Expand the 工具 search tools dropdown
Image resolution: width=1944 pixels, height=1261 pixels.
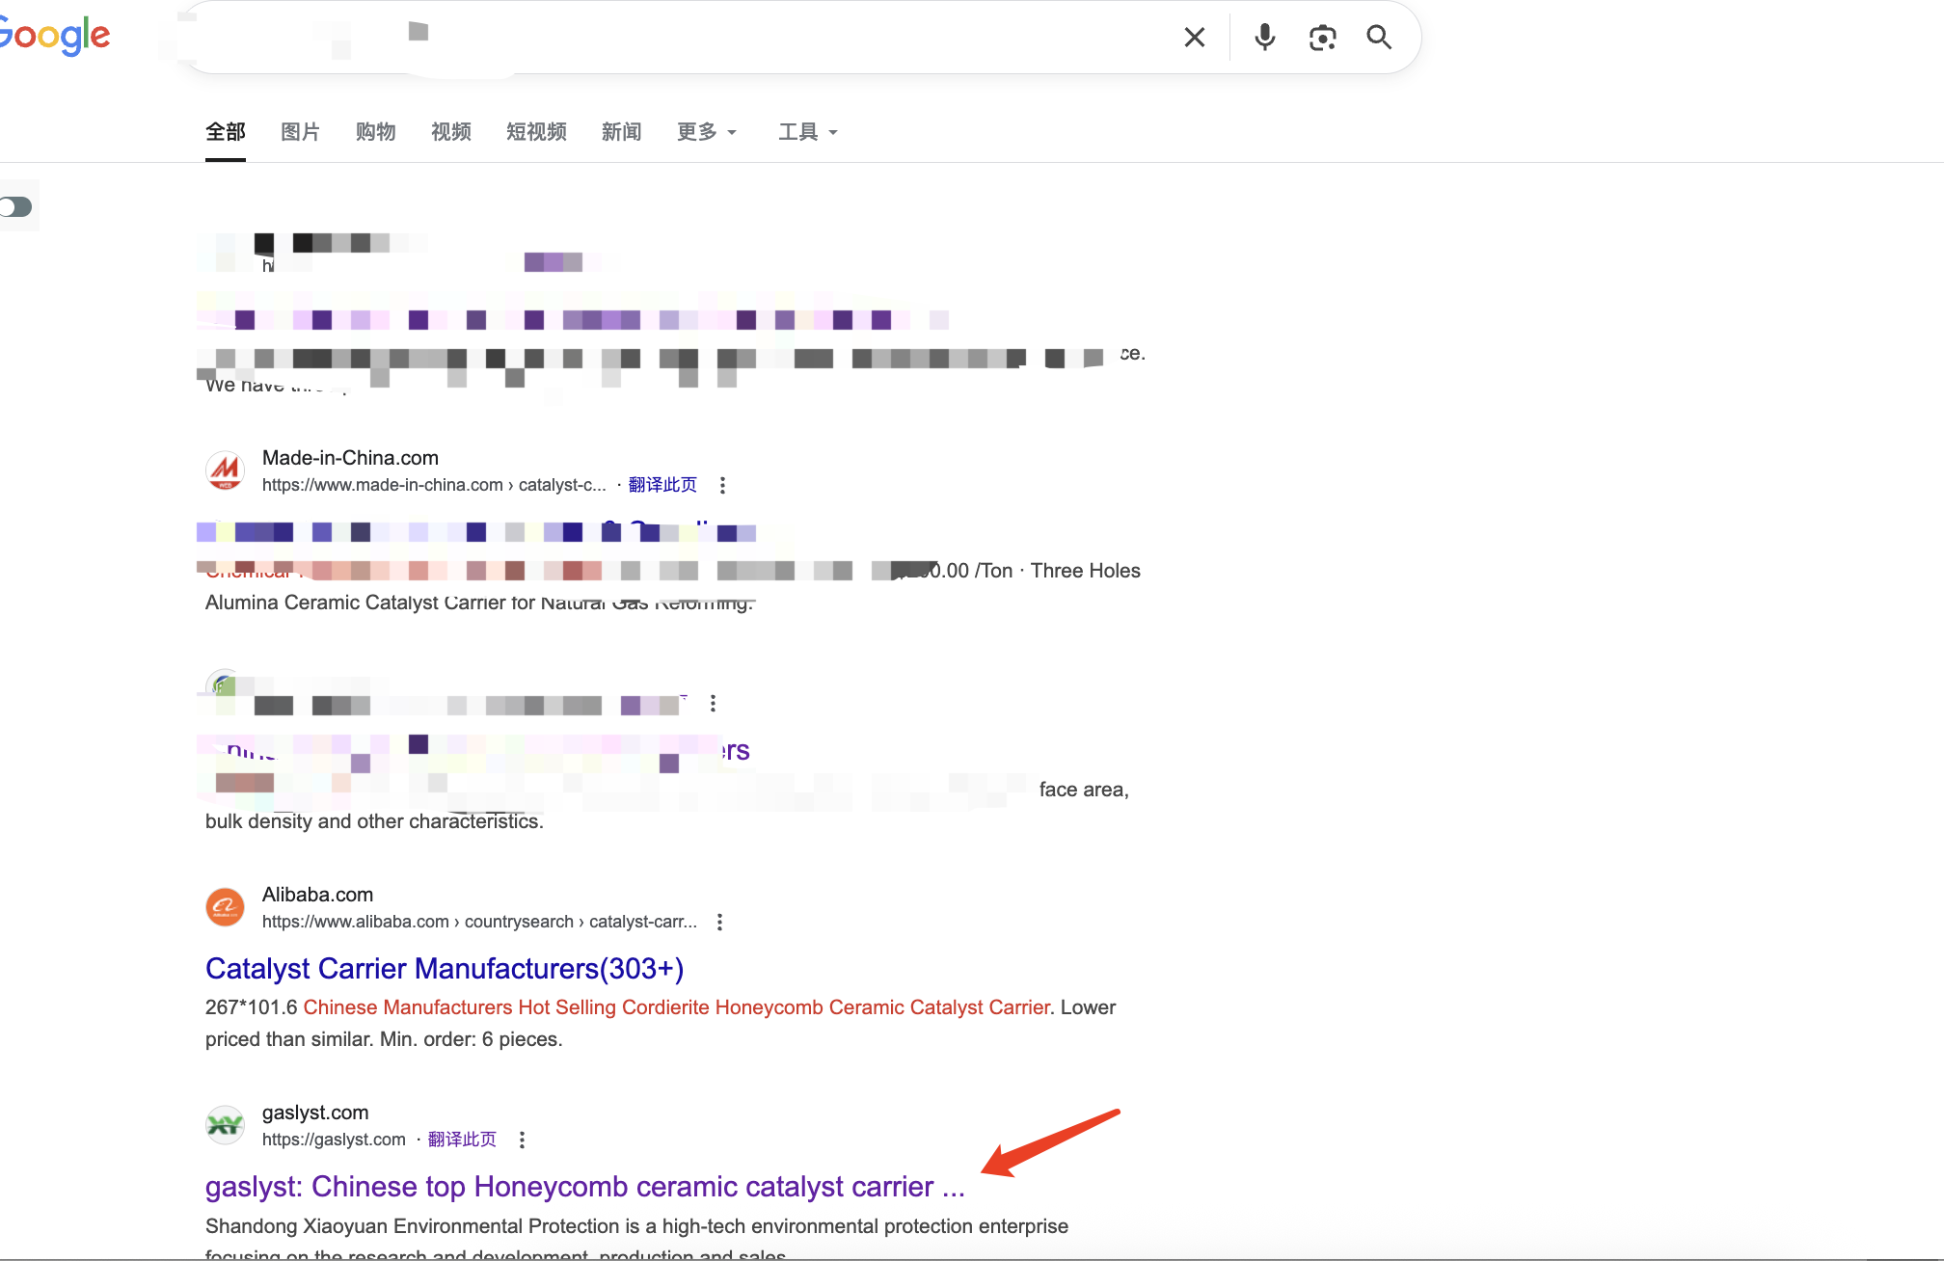(x=806, y=132)
